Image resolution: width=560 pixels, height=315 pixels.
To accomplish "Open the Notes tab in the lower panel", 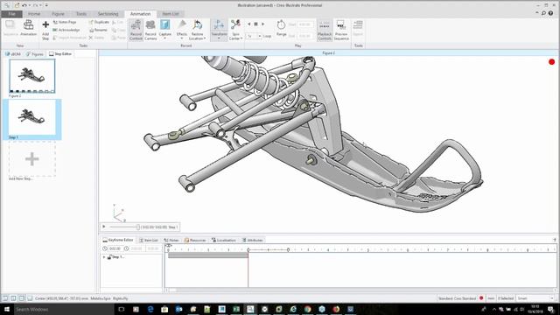I will click(x=171, y=240).
